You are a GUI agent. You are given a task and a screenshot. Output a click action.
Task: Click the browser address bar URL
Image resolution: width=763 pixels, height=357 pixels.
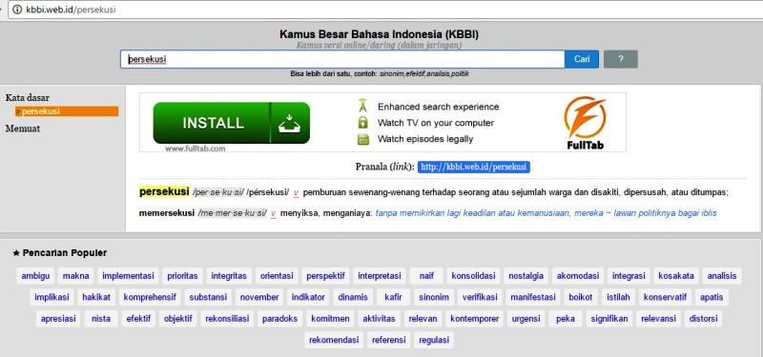(70, 10)
